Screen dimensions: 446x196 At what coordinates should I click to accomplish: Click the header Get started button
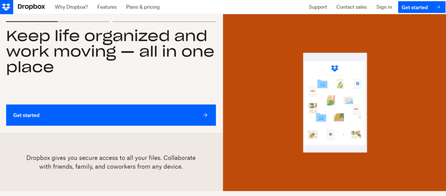[422, 7]
